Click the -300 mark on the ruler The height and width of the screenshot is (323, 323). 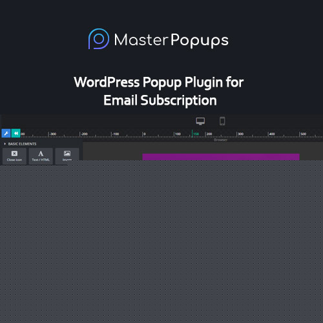point(53,134)
